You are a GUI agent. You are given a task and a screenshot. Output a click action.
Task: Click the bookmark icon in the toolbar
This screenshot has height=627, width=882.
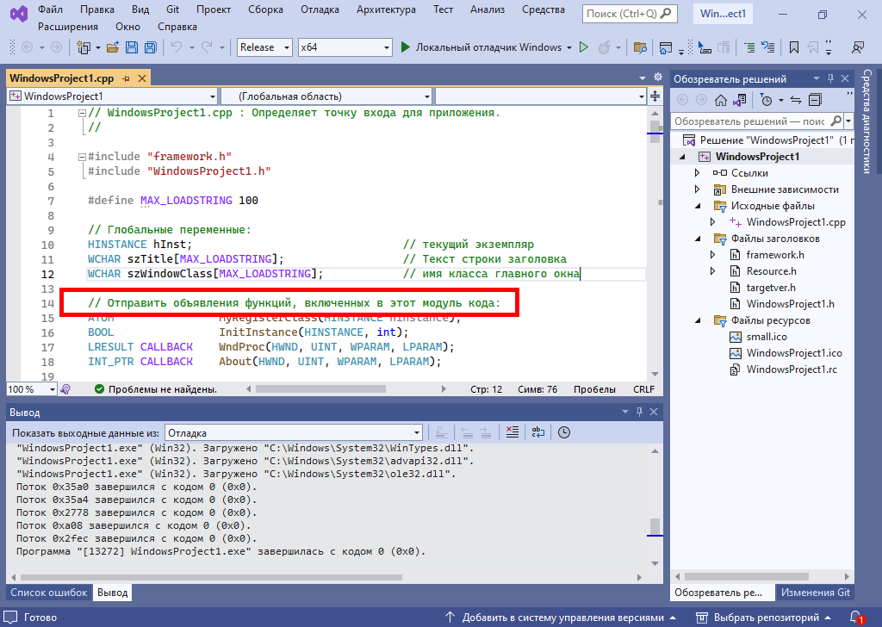[x=793, y=47]
